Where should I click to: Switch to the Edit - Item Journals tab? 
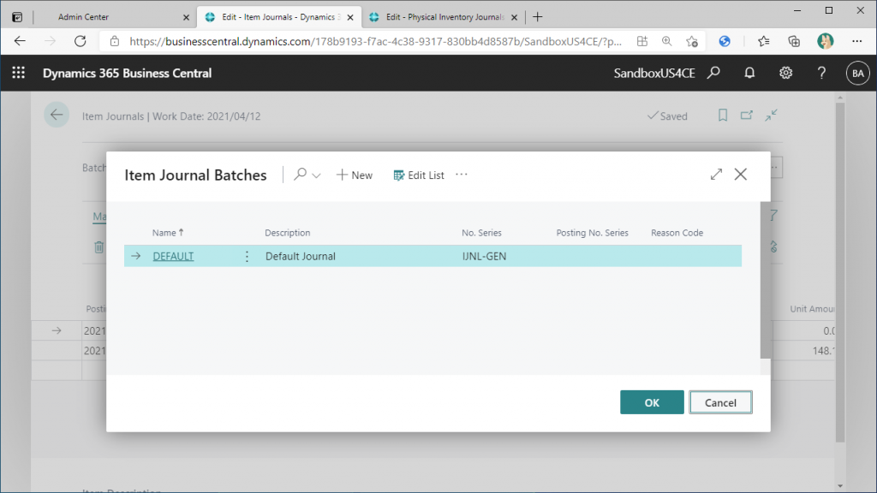click(x=280, y=17)
